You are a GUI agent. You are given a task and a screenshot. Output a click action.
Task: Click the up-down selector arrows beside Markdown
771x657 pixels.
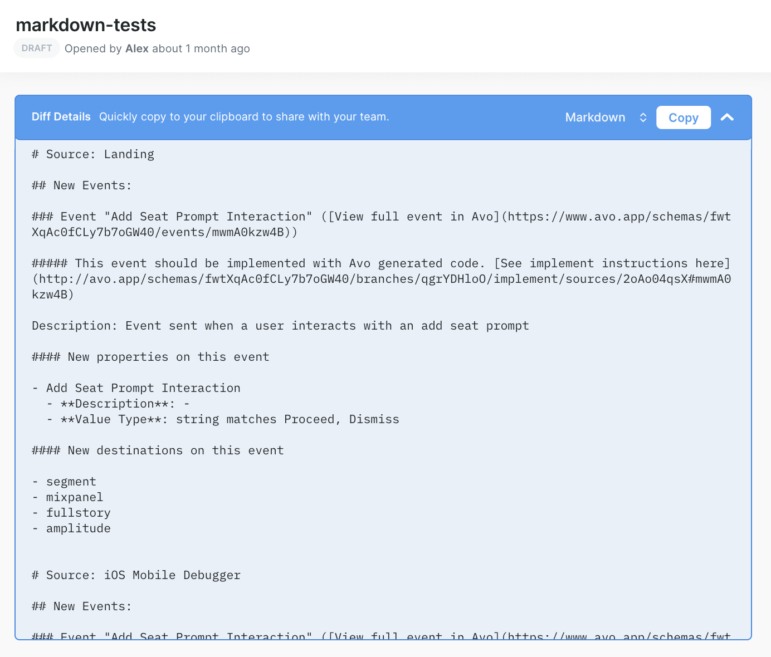[643, 117]
